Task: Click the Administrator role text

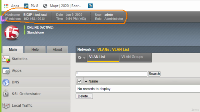Action: pyautogui.click(x=114, y=19)
